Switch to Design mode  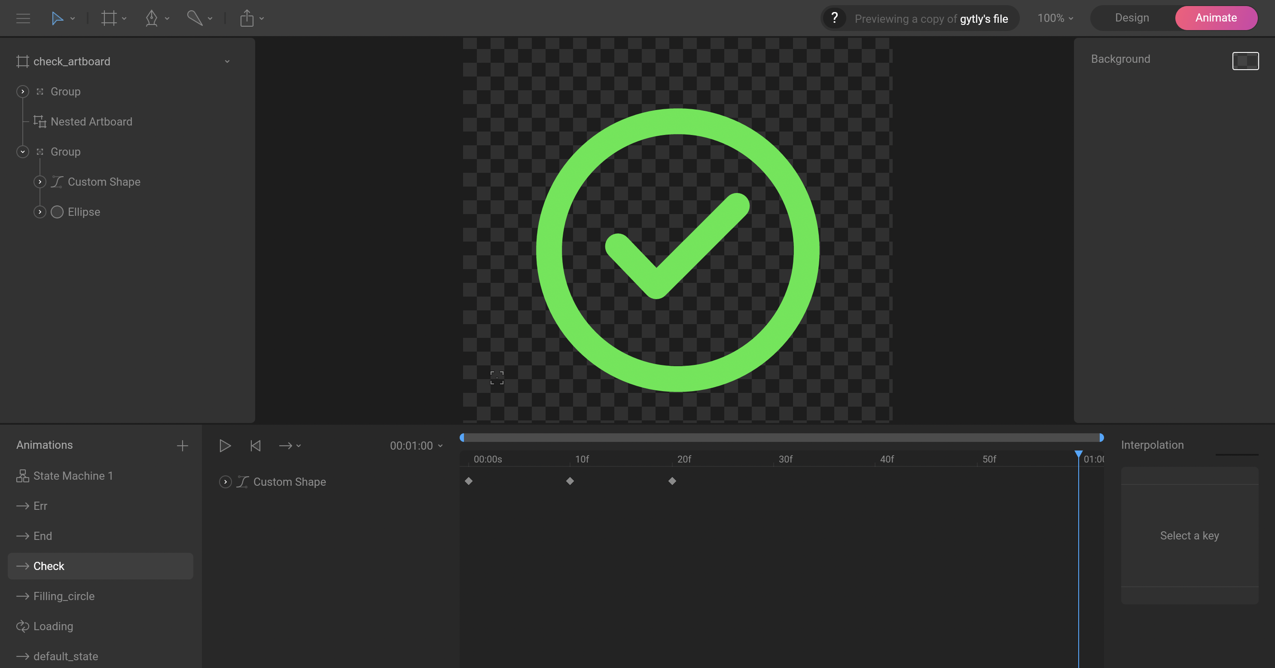click(1132, 18)
